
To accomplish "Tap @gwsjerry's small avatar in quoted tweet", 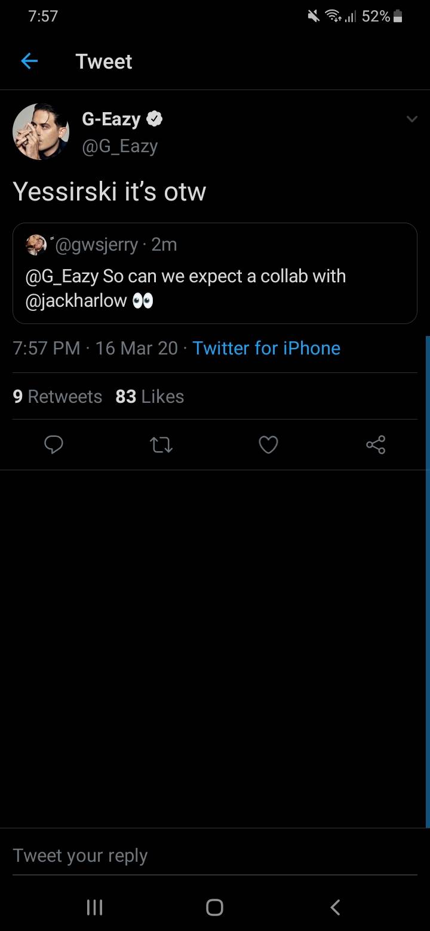I will click(x=36, y=244).
